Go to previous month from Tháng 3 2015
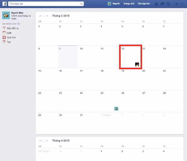 (41, 16)
